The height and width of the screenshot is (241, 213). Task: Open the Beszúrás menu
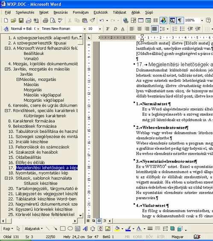pyautogui.click(x=61, y=12)
